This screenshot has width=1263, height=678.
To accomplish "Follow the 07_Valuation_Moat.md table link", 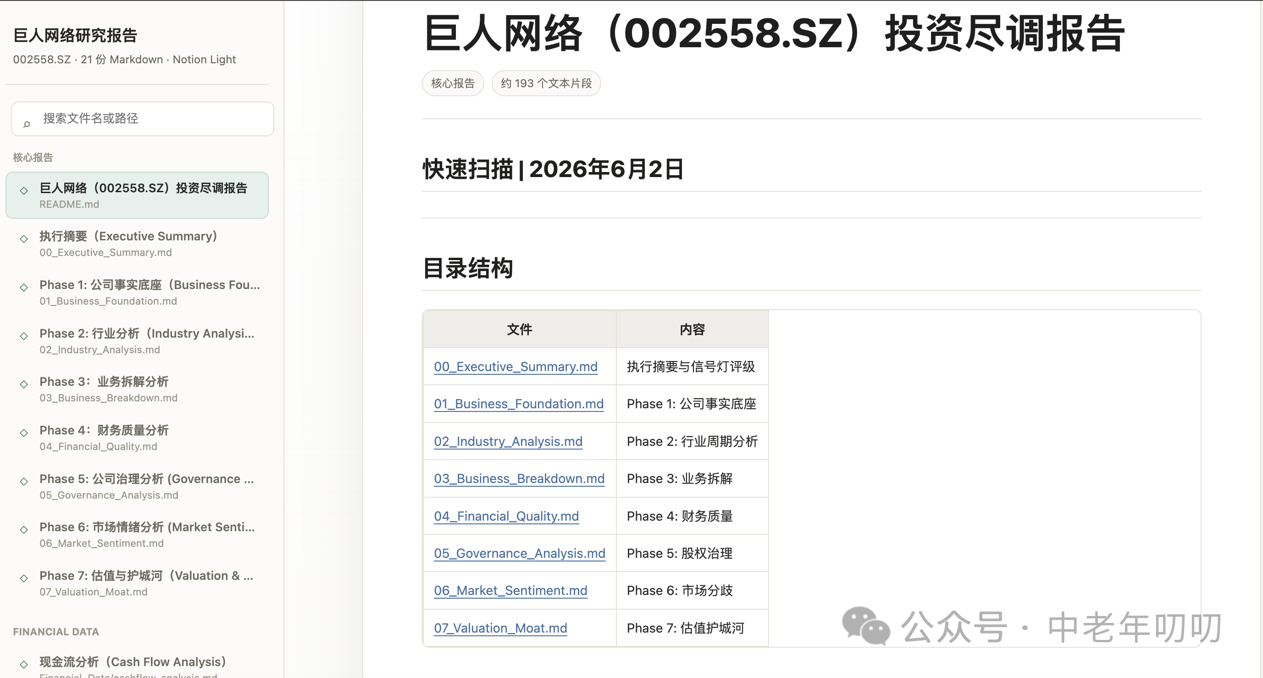I will [501, 628].
